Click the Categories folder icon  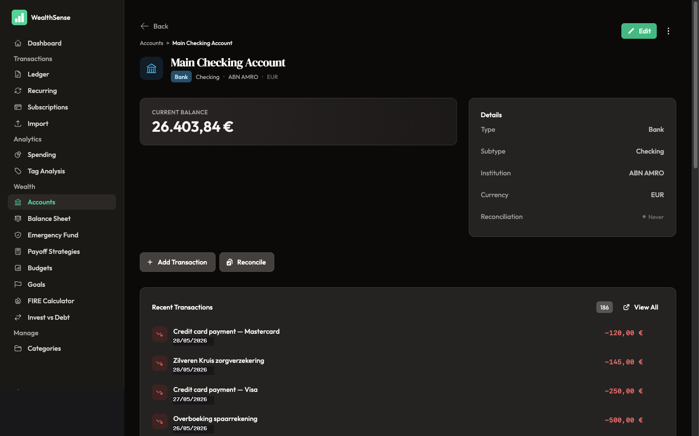tap(18, 348)
